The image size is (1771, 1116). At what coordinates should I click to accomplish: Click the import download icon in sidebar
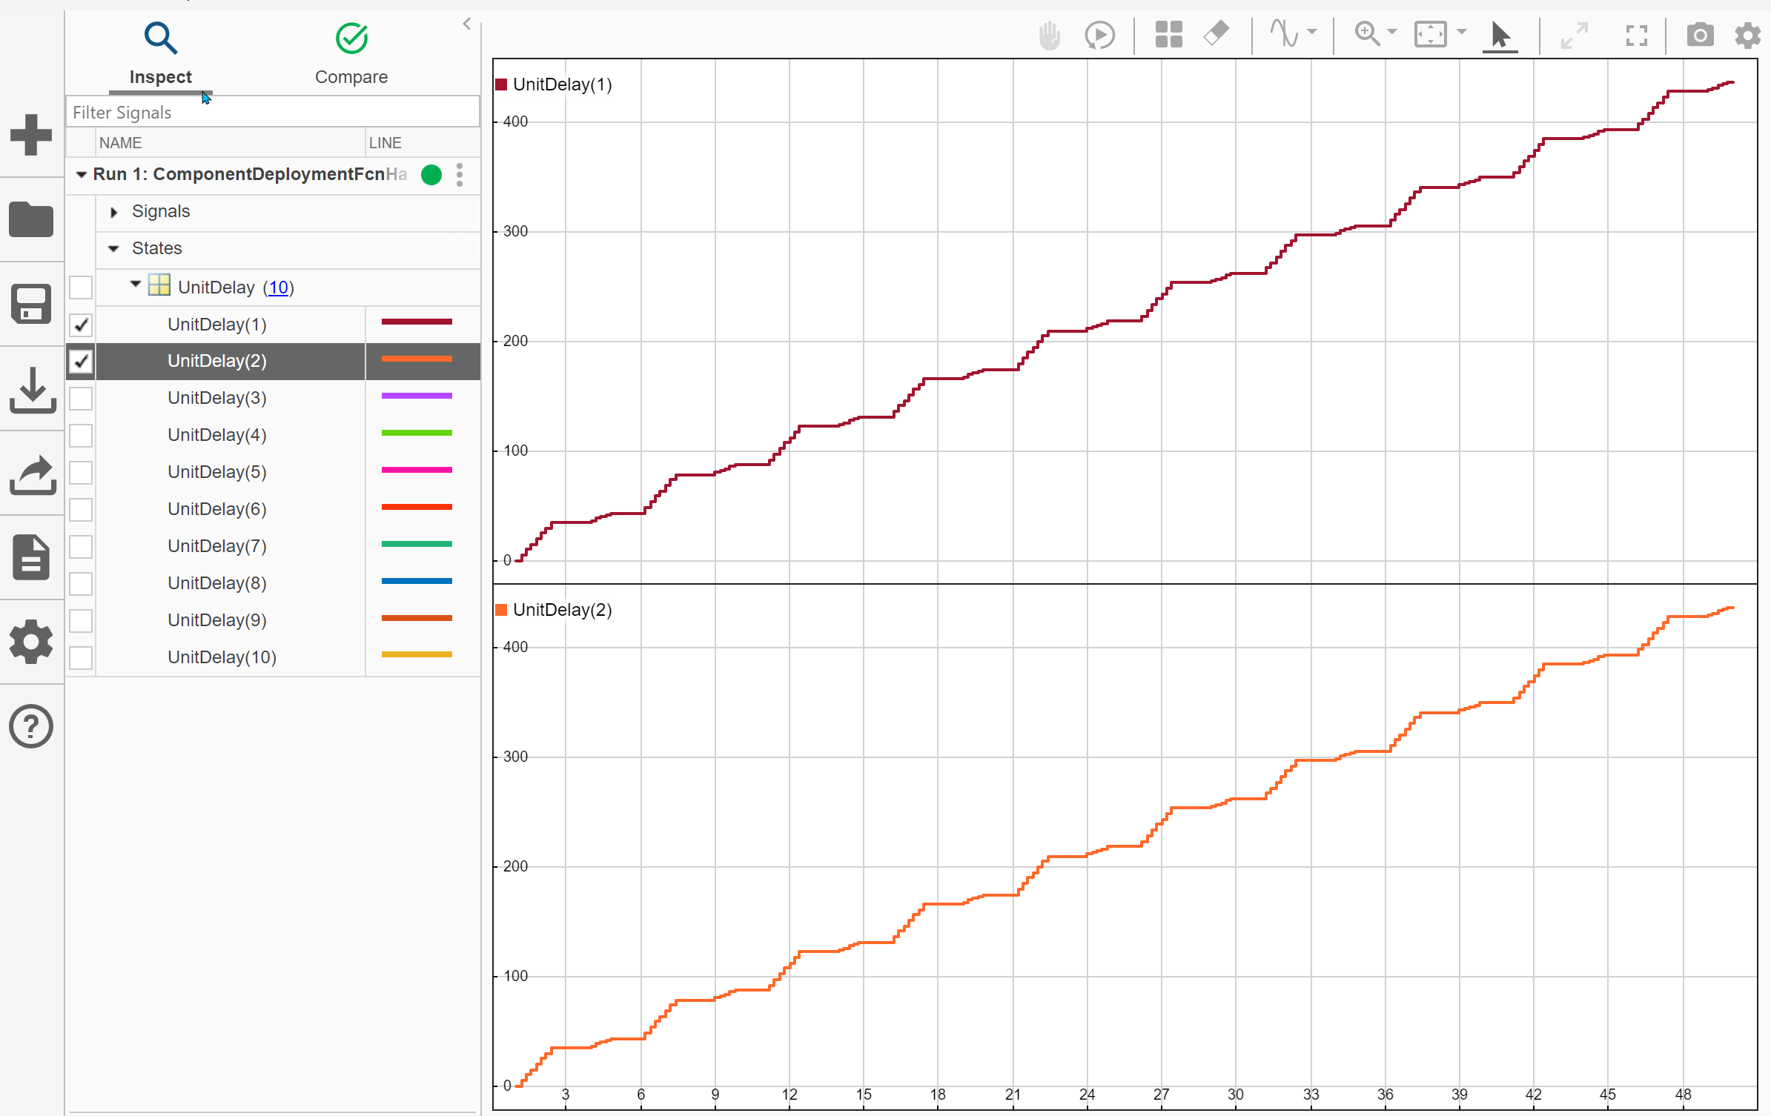tap(32, 390)
